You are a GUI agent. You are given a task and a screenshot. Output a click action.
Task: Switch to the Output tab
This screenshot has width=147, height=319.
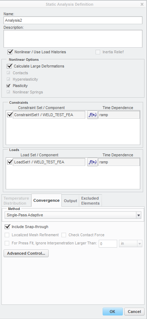[70, 201]
